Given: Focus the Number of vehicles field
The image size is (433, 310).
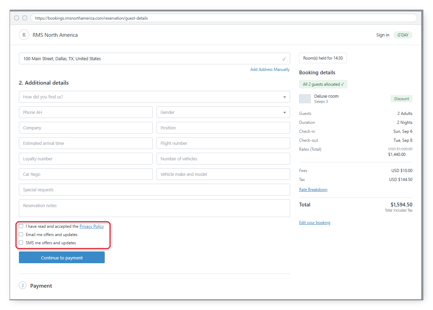Looking at the screenshot, I should (x=223, y=159).
